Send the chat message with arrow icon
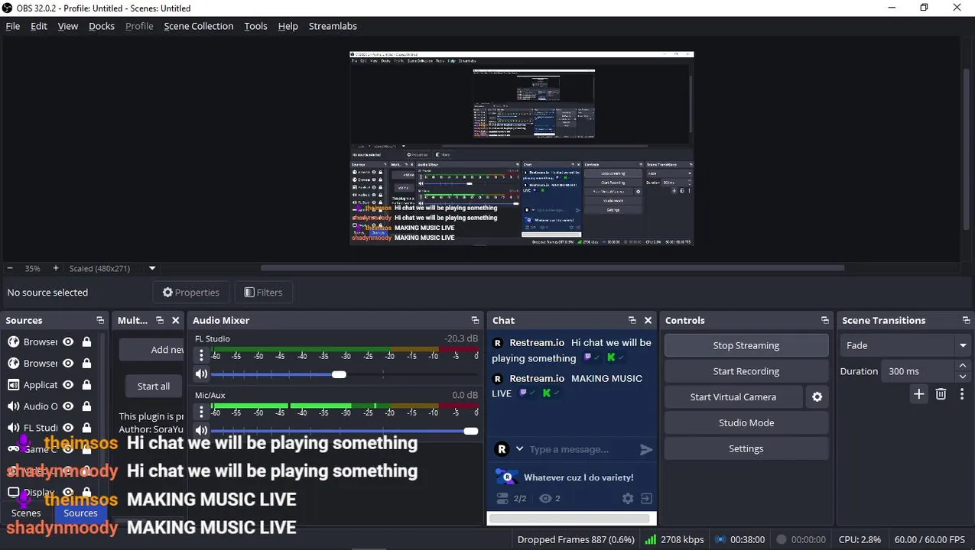The width and height of the screenshot is (975, 550). point(646,449)
